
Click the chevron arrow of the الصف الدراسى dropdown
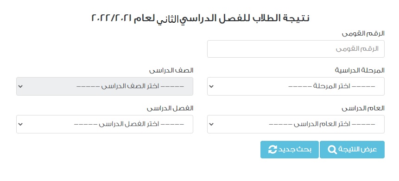(20, 86)
